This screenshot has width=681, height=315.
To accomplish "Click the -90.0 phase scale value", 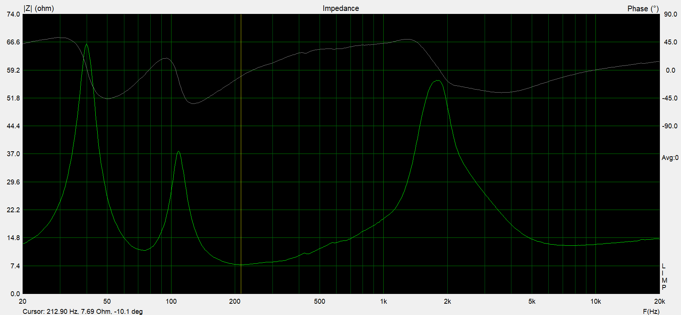I will coord(670,126).
